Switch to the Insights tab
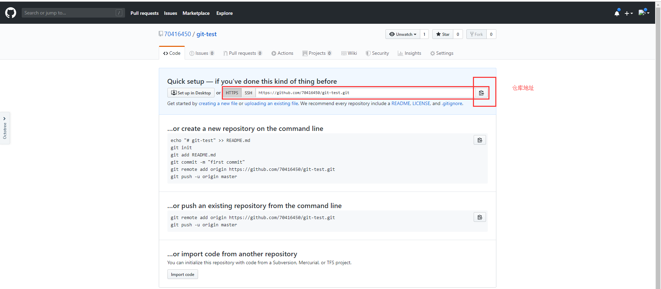Viewport: 661px width, 289px height. click(410, 53)
